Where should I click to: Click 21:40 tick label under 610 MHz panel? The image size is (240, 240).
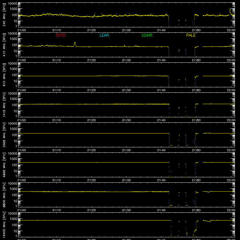point(161,90)
